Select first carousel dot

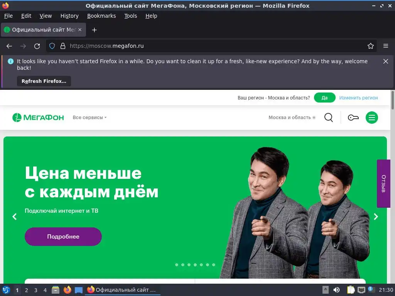(x=177, y=265)
